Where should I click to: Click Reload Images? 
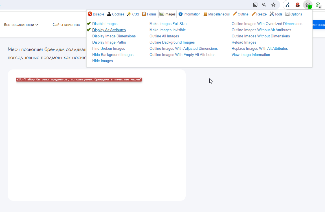pos(244,42)
